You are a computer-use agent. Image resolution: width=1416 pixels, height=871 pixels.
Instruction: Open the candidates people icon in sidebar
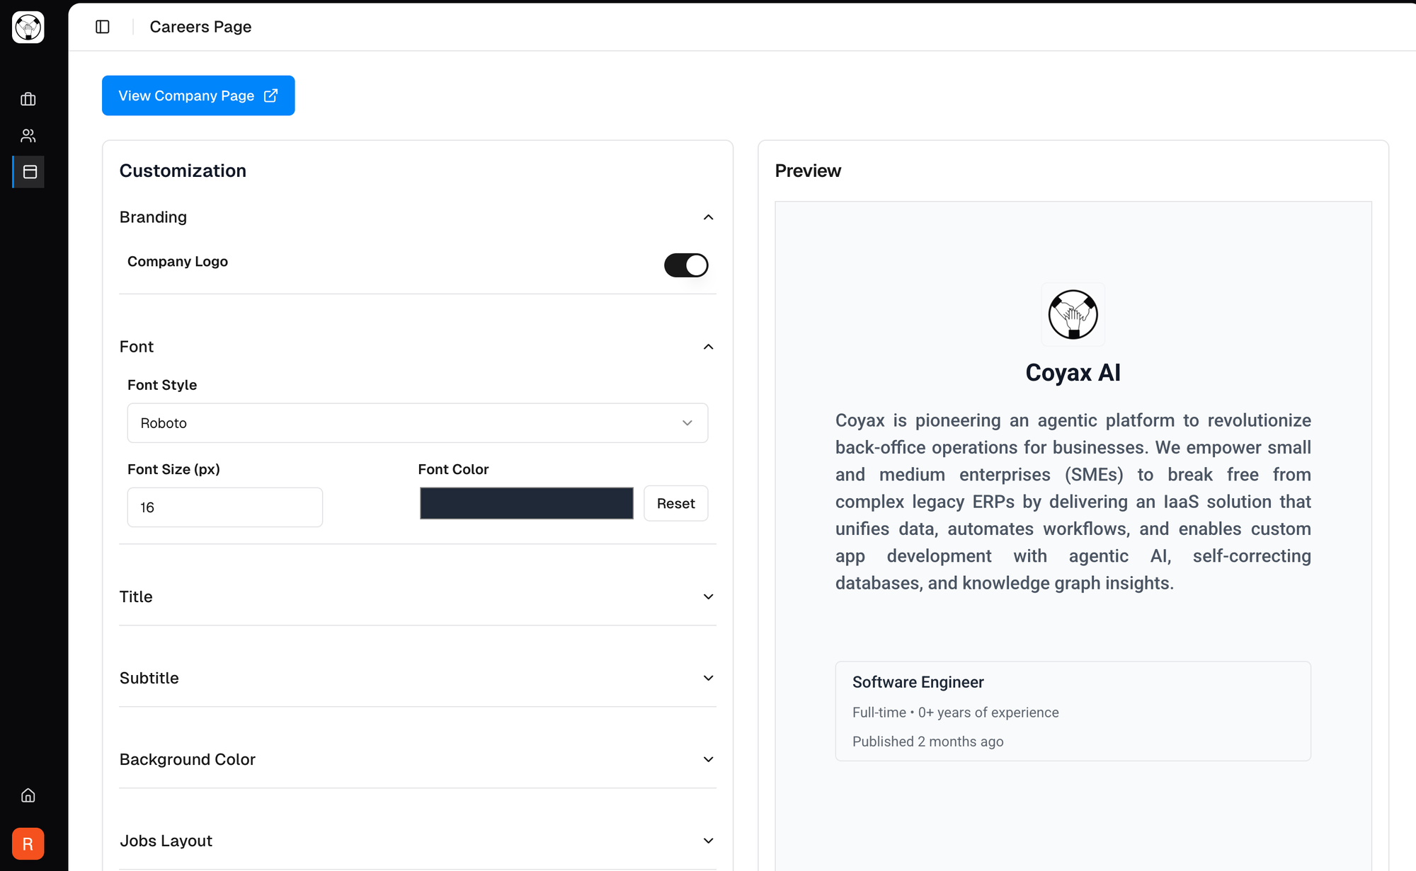(x=28, y=135)
